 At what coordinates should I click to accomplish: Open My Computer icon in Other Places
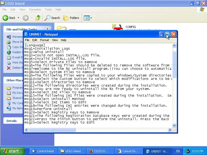coord(9,103)
